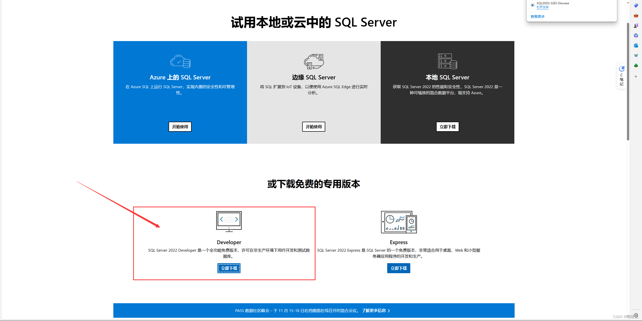
Task: Click the plus icon to customize sidebar
Action: click(x=636, y=77)
